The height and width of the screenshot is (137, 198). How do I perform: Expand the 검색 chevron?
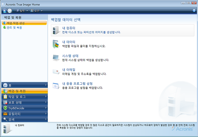tap(46, 119)
